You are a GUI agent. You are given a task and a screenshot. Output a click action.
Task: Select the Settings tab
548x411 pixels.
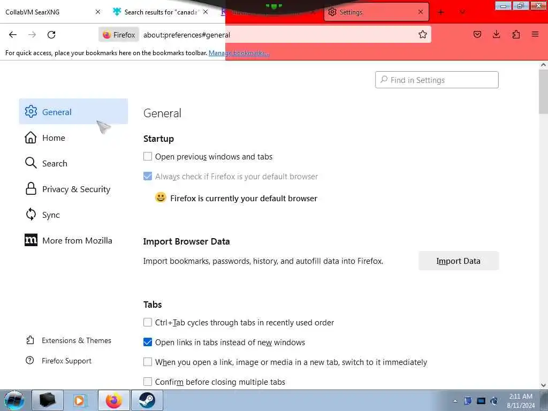point(376,12)
